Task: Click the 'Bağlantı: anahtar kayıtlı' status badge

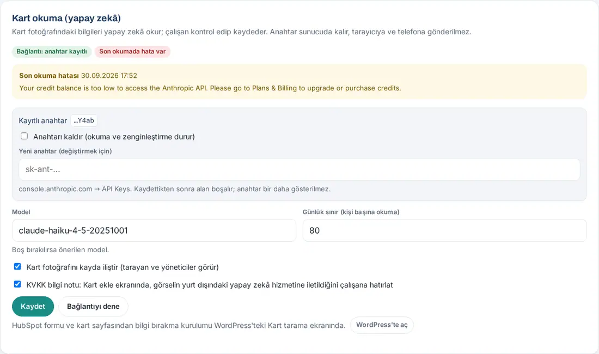Action: [x=52, y=52]
